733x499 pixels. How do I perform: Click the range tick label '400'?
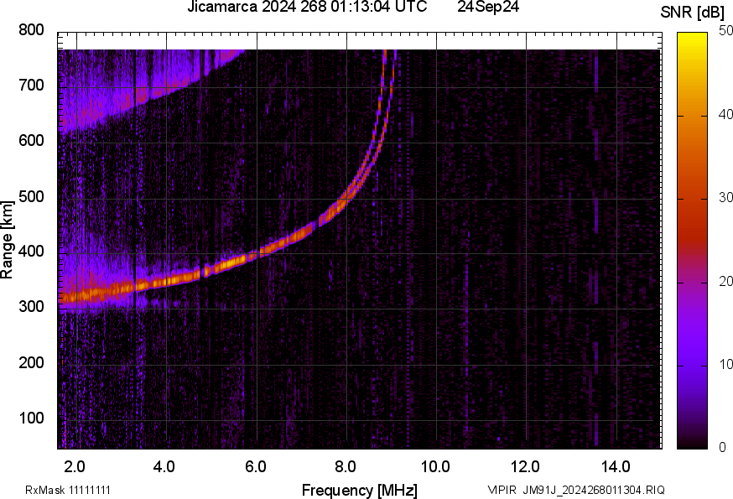tap(31, 251)
